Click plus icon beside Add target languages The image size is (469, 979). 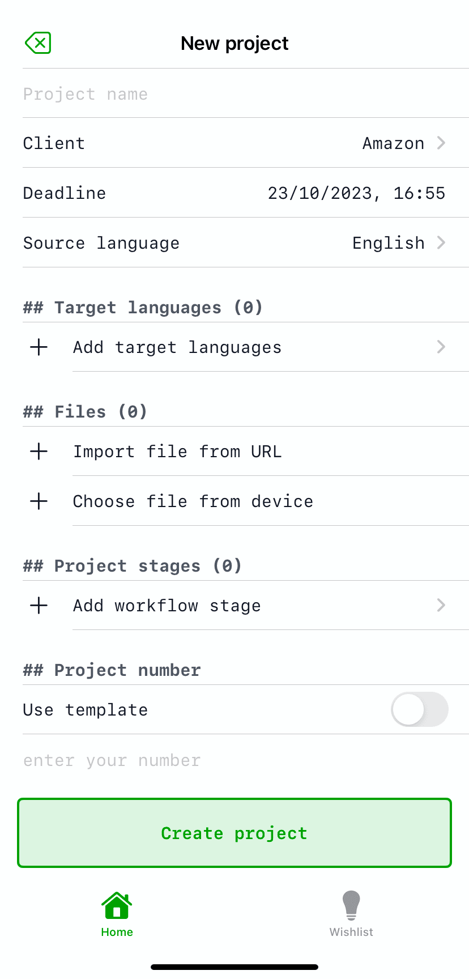39,347
